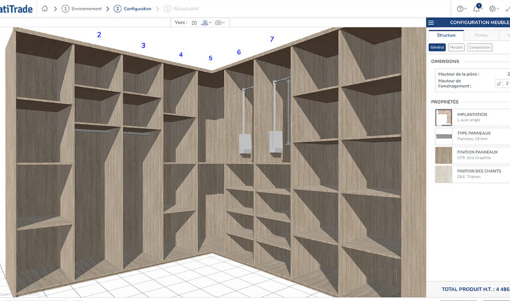Viewport: 510px width, 301px height.
Task: Open the hamburger menu in Configuration Meuble panel
Action: (431, 23)
